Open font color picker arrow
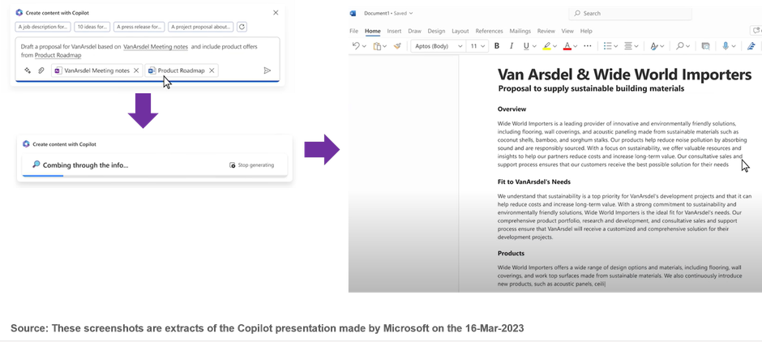 (575, 47)
